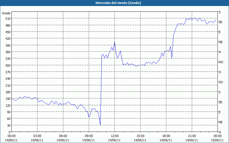Click the 'O' compass direction label
This screenshot has width=229, height=143.
click(220, 72)
